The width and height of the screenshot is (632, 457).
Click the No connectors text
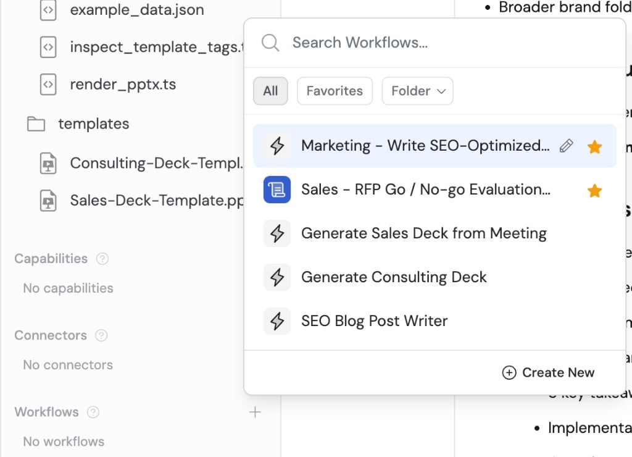(68, 364)
